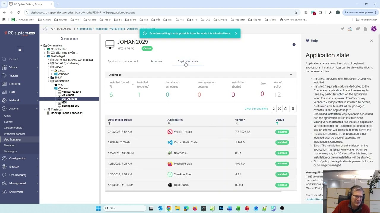Screen dimensions: 380x213
Task: Open the document icon in top bar
Action: pos(365,29)
